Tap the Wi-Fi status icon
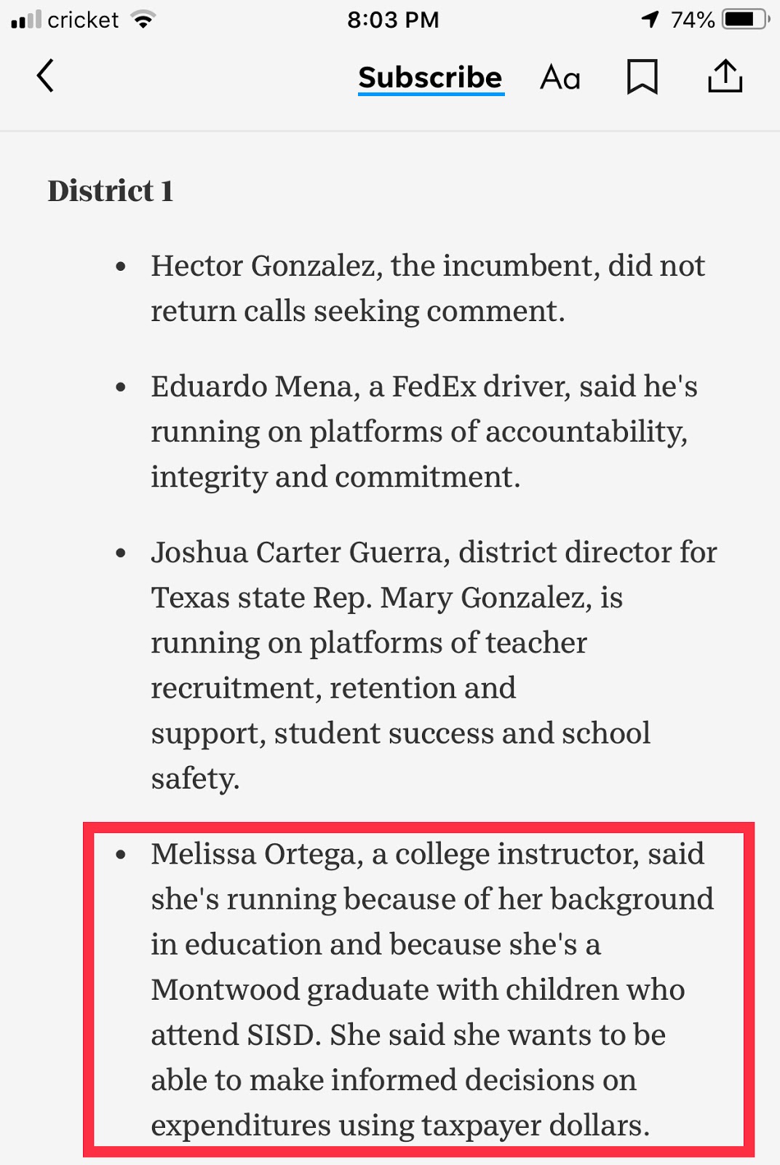780x1165 pixels. [144, 20]
